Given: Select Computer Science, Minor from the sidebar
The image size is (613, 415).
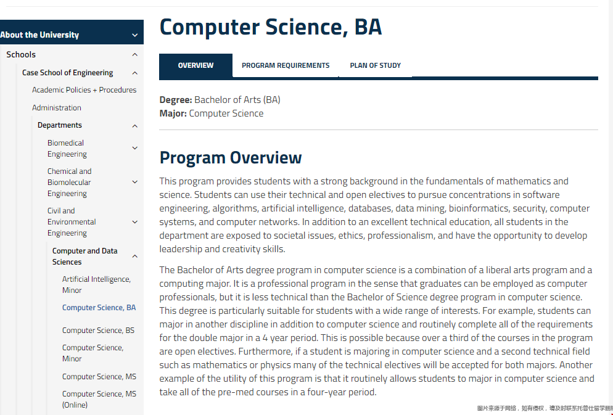Looking at the screenshot, I should (91, 353).
